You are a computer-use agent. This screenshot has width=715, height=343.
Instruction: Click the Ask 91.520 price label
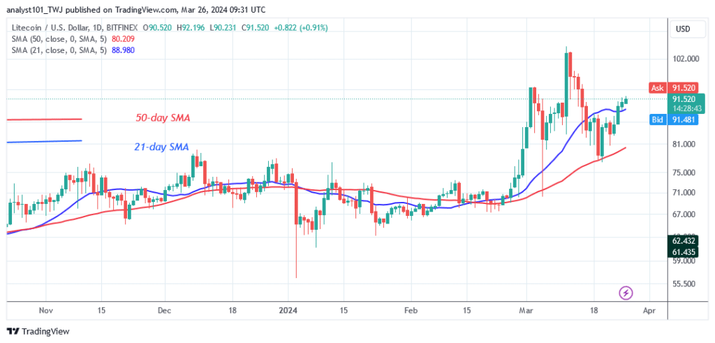(675, 88)
